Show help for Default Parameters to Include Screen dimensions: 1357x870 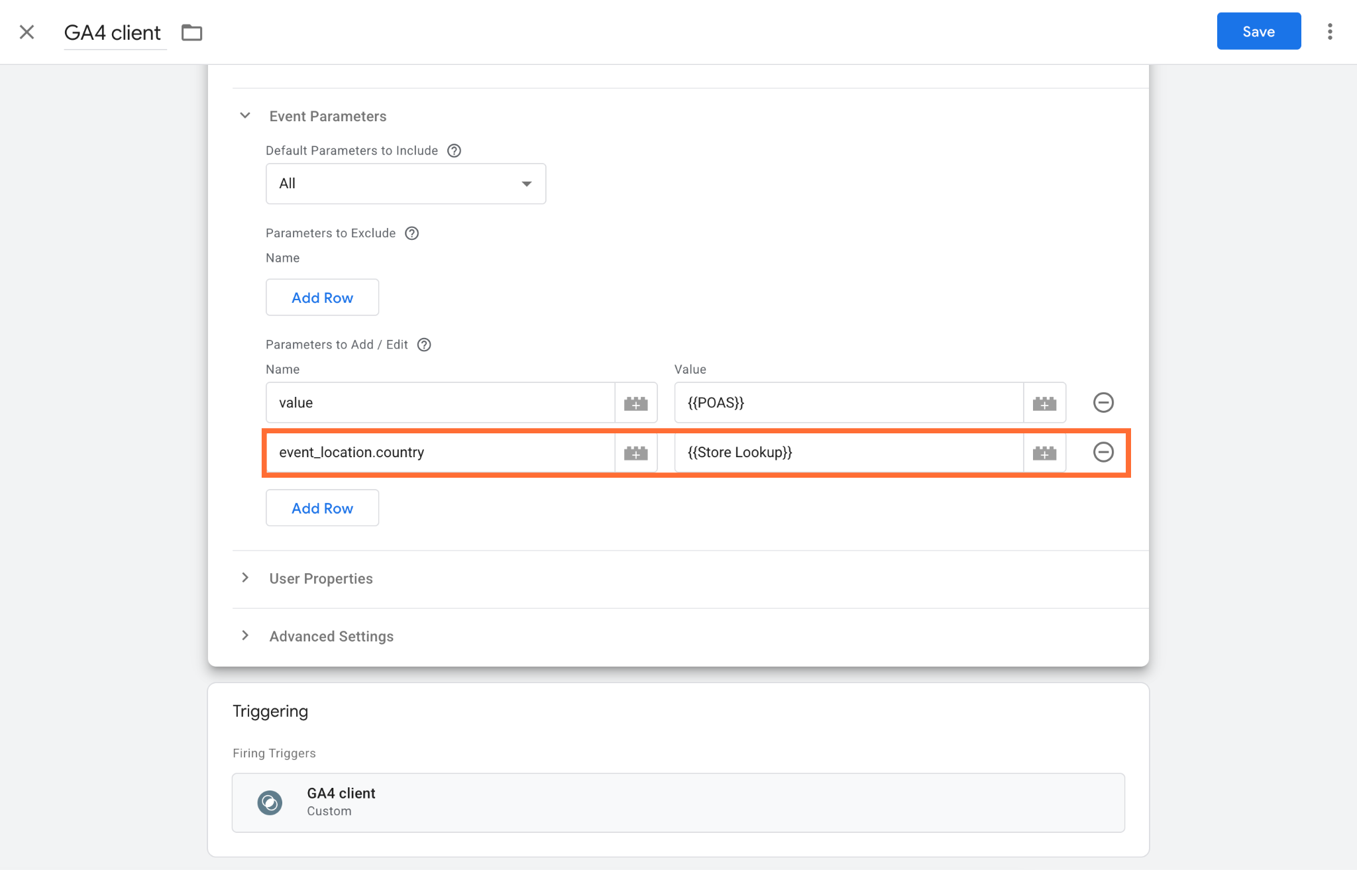[x=454, y=150]
